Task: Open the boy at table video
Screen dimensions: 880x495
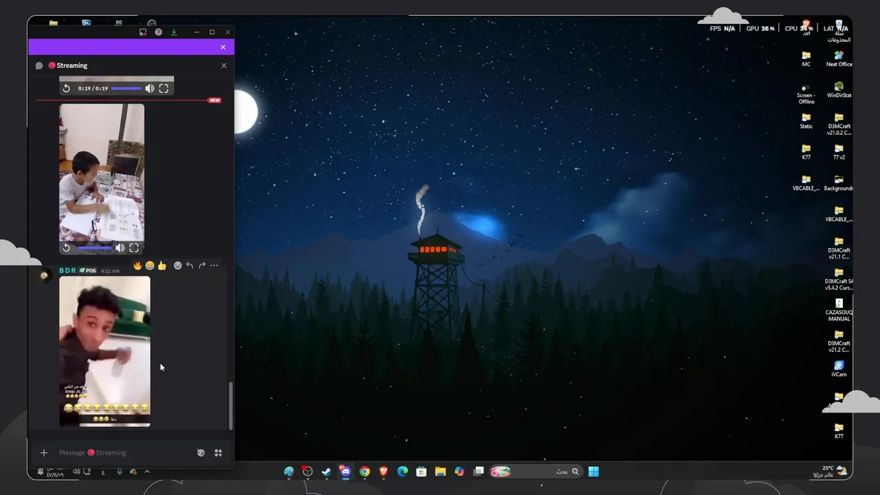Action: [102, 172]
